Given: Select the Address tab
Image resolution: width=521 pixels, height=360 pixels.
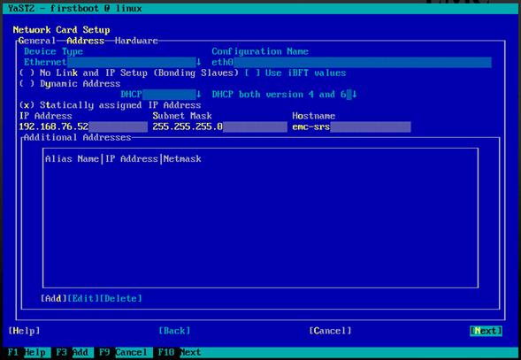Looking at the screenshot, I should coord(86,41).
